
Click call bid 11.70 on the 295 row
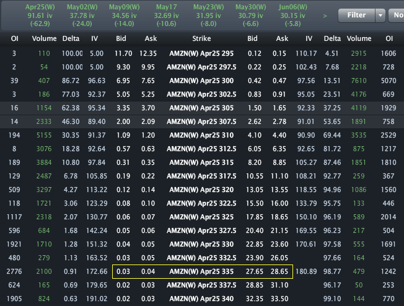(123, 53)
